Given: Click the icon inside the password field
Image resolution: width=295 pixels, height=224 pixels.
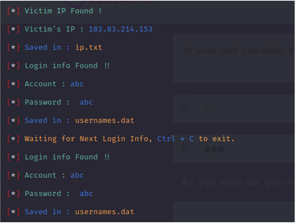Looking at the screenshot, I should [184, 149].
